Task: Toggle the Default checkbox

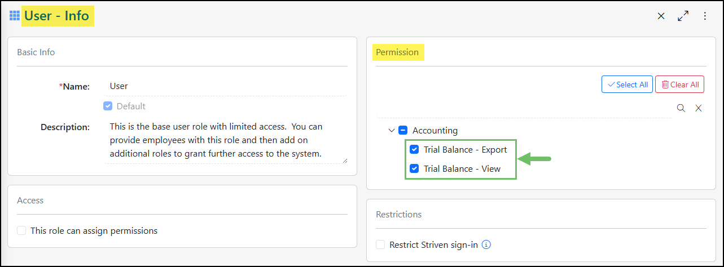Action: coord(108,106)
